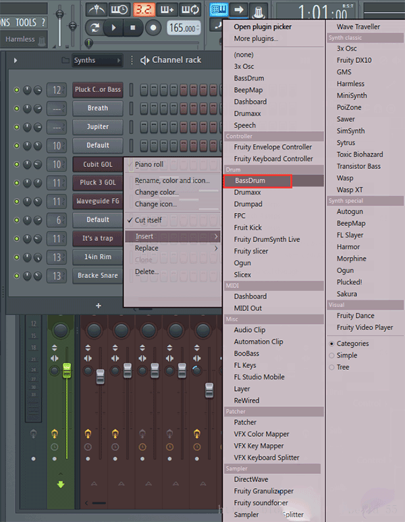Viewport: 405px width, 522px height.
Task: Mute the Jupiter channel green LED
Action: point(16,127)
